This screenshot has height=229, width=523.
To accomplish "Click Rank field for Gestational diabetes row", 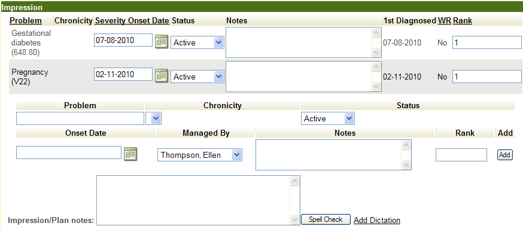I will point(487,42).
